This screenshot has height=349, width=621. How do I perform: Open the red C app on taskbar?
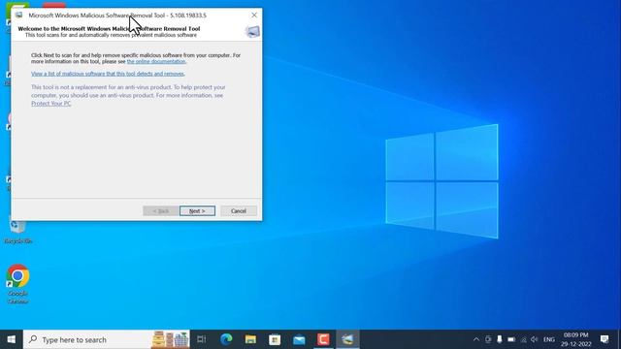tap(323, 339)
